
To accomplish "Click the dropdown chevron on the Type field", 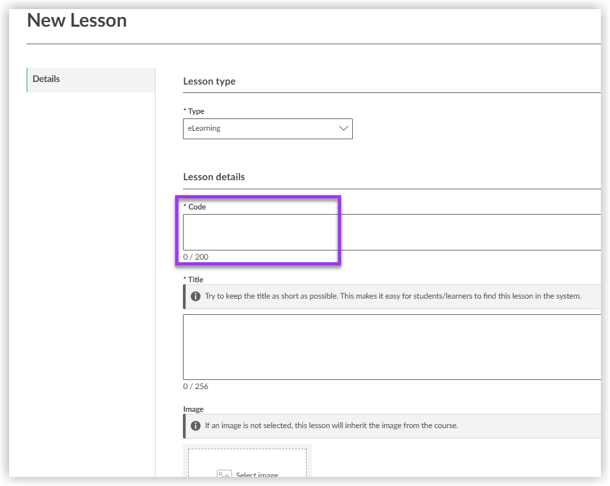I will click(x=344, y=128).
